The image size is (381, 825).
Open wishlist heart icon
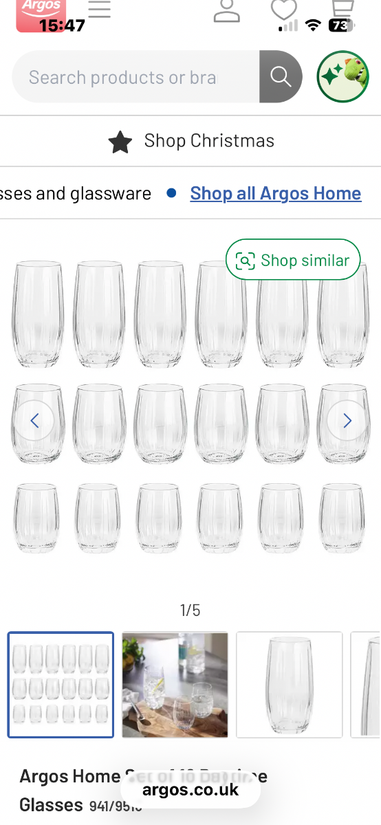pyautogui.click(x=283, y=10)
